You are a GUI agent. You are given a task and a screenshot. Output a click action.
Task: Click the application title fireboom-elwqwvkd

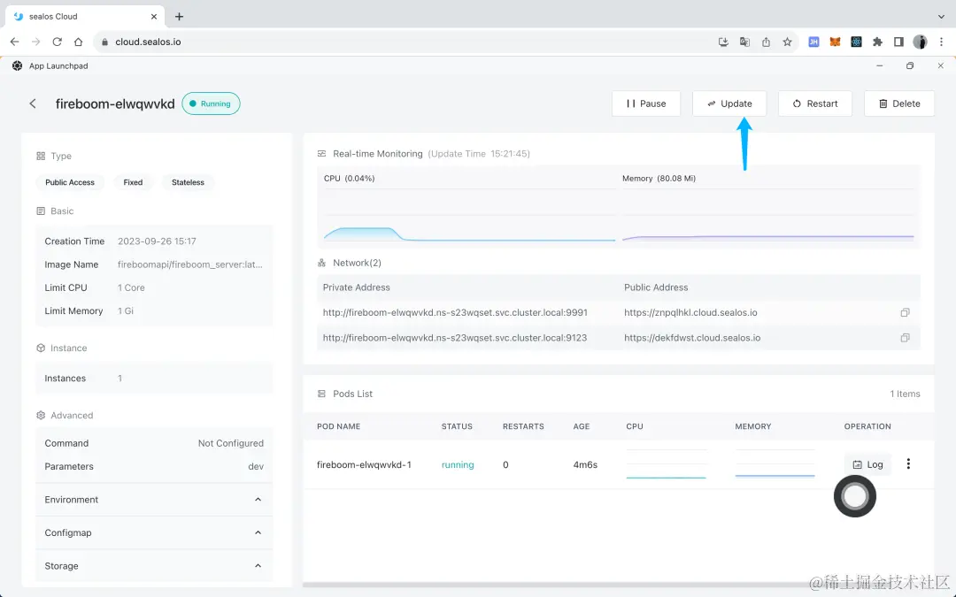(115, 103)
